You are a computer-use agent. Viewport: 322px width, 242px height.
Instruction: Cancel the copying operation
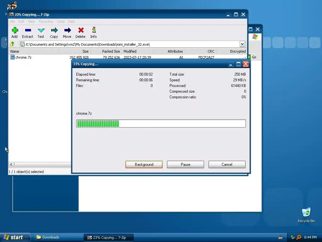[227, 164]
